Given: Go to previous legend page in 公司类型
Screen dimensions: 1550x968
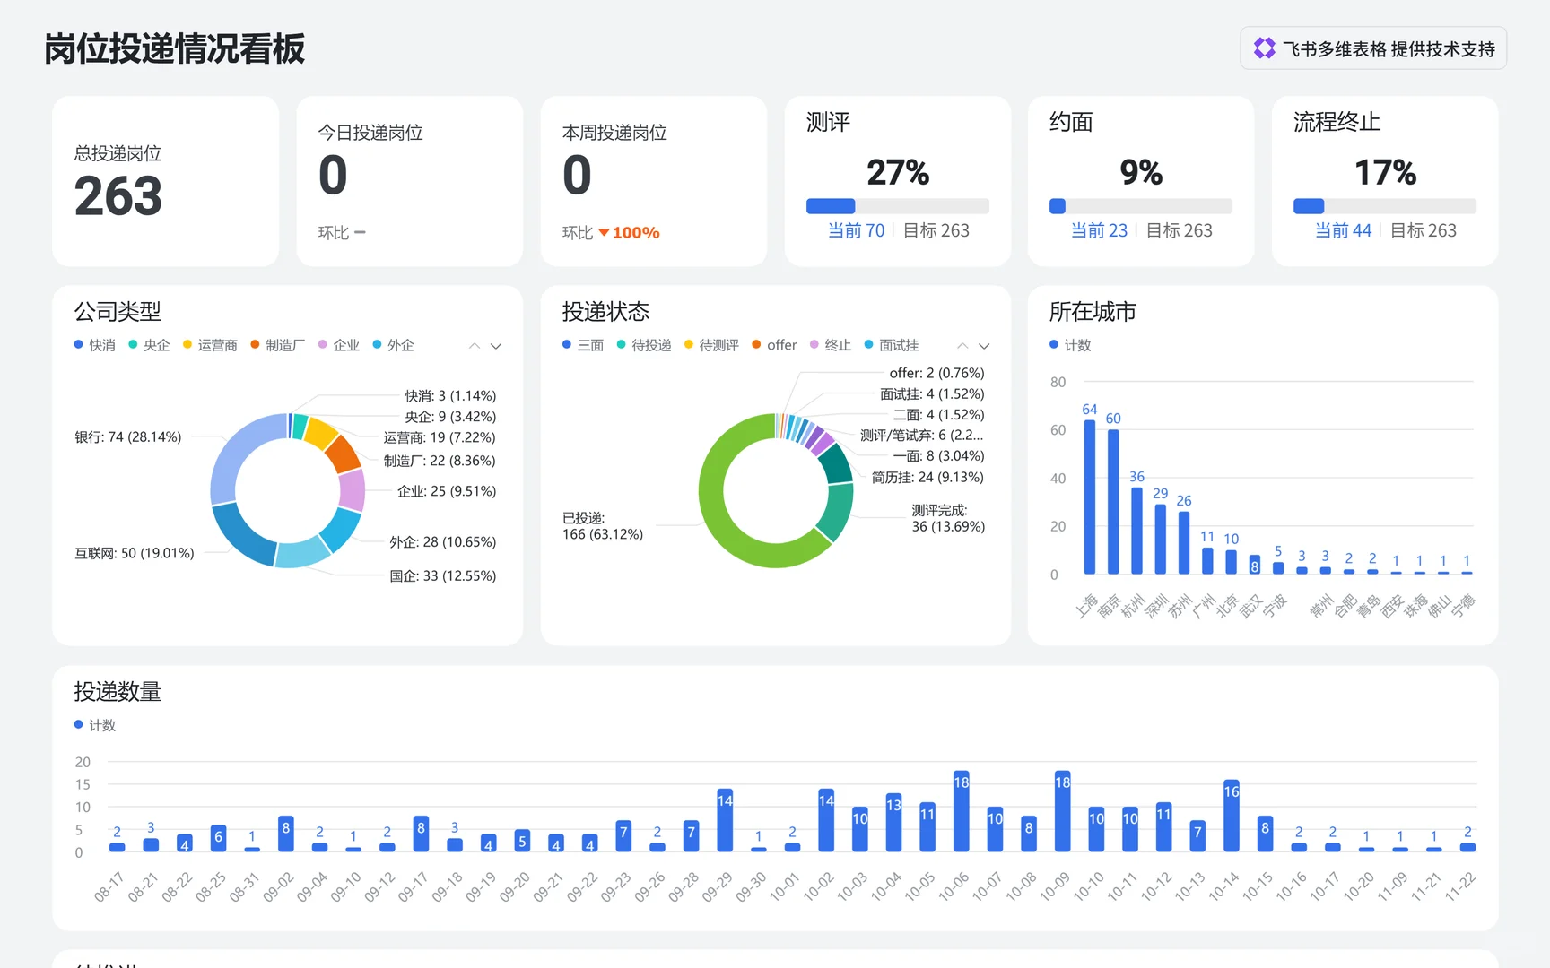Looking at the screenshot, I should pyautogui.click(x=474, y=346).
